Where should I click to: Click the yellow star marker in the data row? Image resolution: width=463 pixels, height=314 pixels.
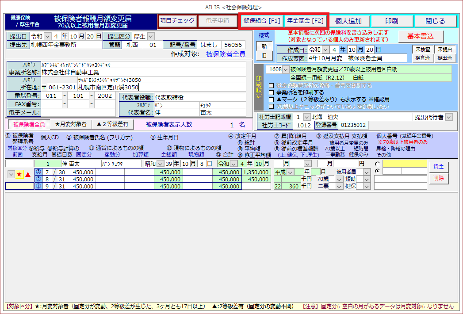tap(19, 175)
